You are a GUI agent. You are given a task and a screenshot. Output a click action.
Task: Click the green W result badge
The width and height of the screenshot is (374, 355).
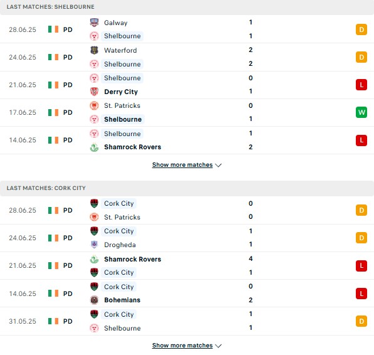click(x=361, y=112)
